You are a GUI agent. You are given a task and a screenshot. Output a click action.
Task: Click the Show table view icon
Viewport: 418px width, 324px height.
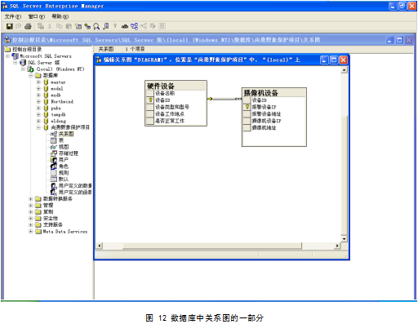point(106,26)
